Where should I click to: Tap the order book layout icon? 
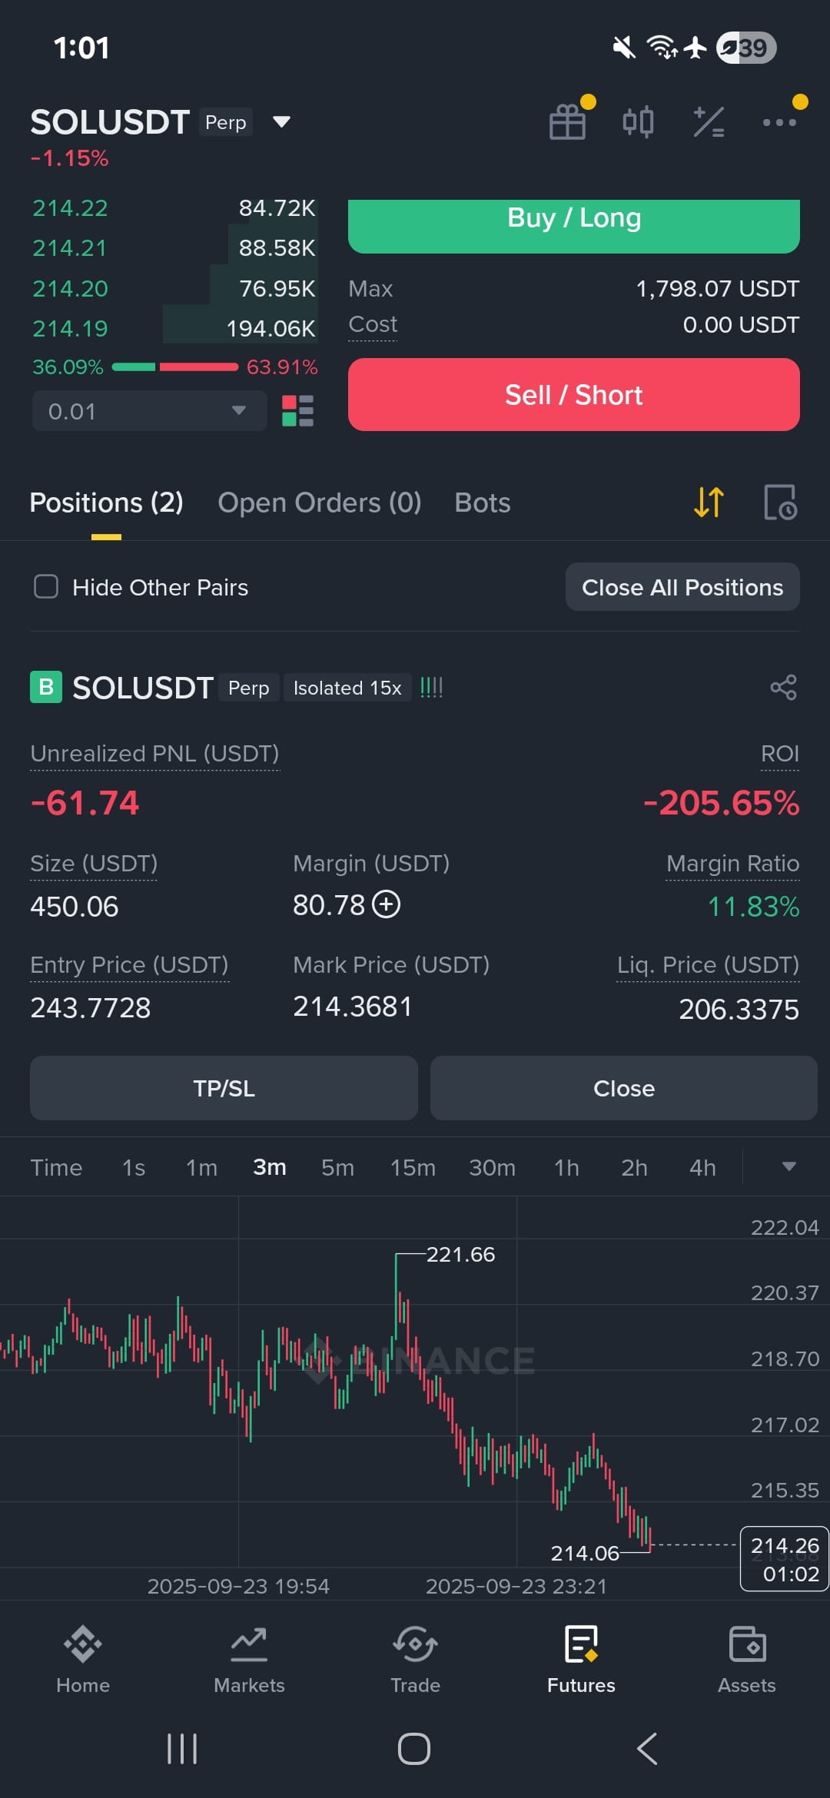[297, 411]
